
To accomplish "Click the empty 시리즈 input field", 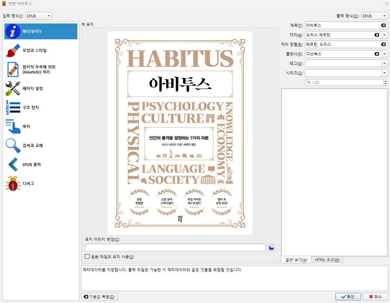I will (x=343, y=73).
